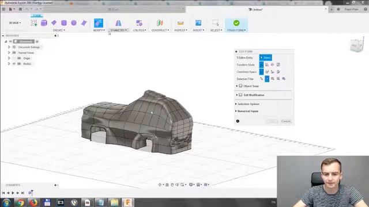Jump to the timeline start
The image size is (369, 207).
tap(3, 193)
